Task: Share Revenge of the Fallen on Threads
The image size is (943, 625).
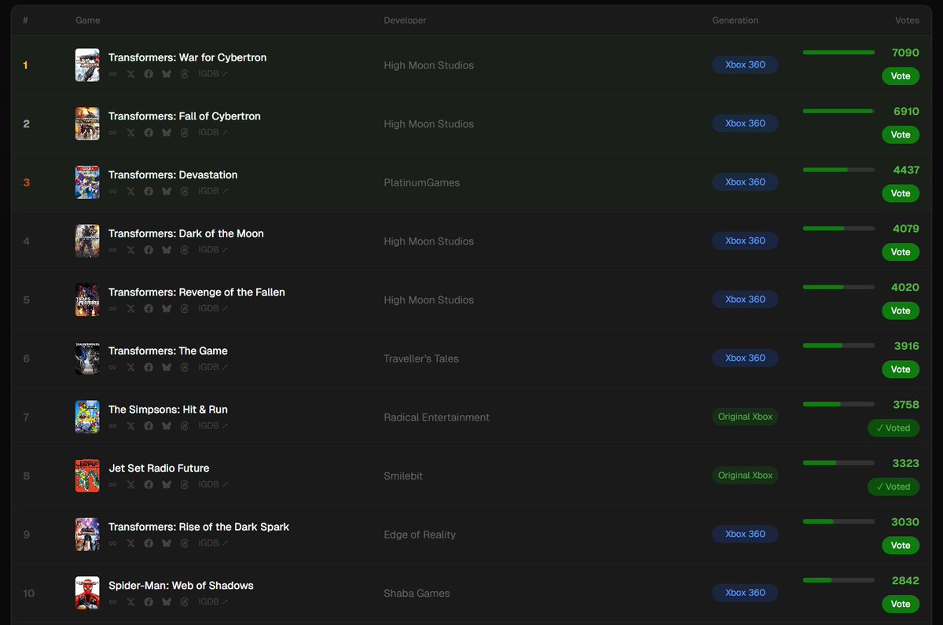Action: point(185,308)
